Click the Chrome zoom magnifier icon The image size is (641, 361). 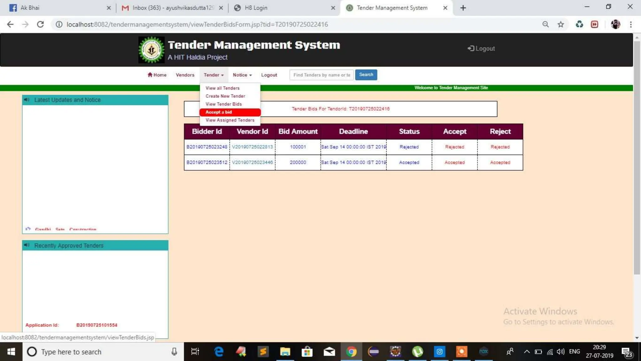[x=545, y=24]
